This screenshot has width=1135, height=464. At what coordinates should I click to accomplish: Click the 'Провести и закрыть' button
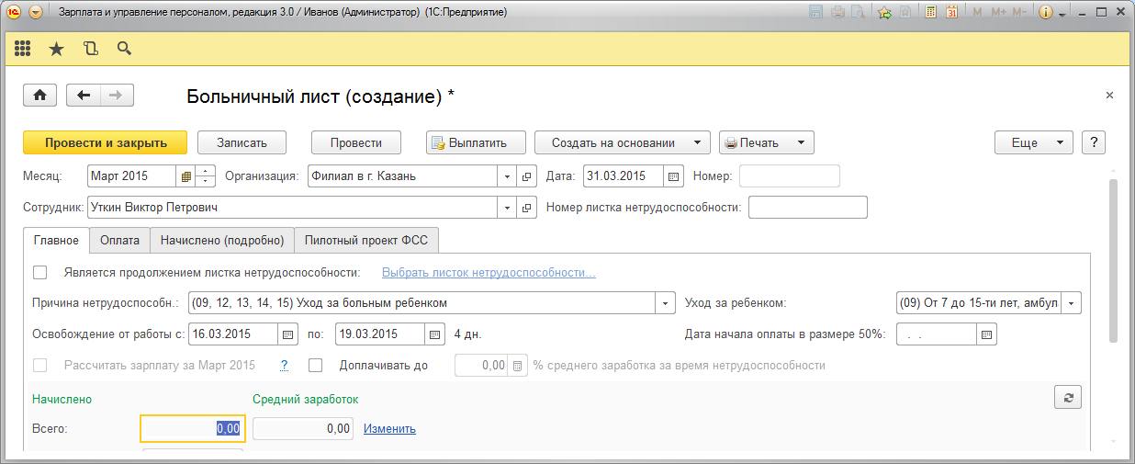(x=106, y=142)
